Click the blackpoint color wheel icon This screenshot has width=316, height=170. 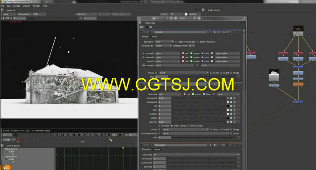[231, 98]
